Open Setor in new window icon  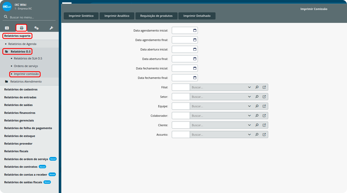pos(264,96)
